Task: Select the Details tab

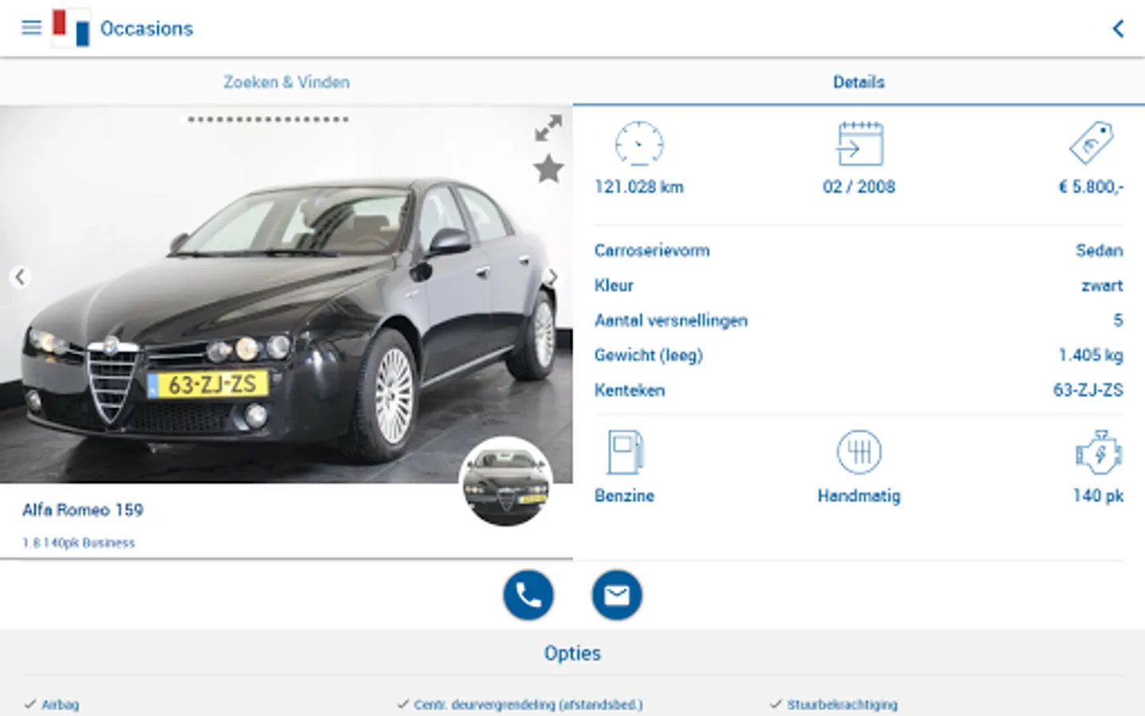Action: pos(859,82)
